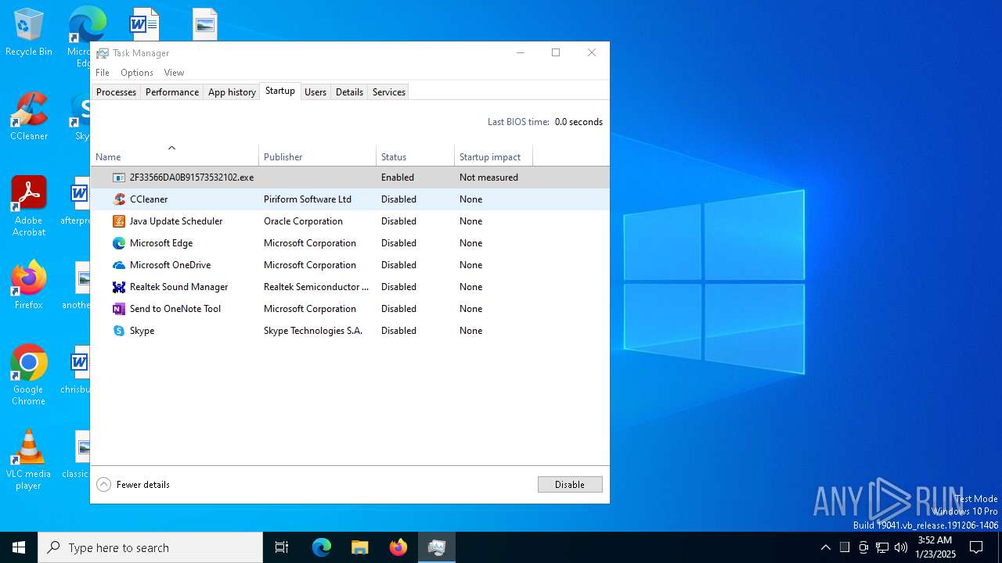The image size is (1002, 563).
Task: Click the taskbar search box
Action: pos(150,547)
